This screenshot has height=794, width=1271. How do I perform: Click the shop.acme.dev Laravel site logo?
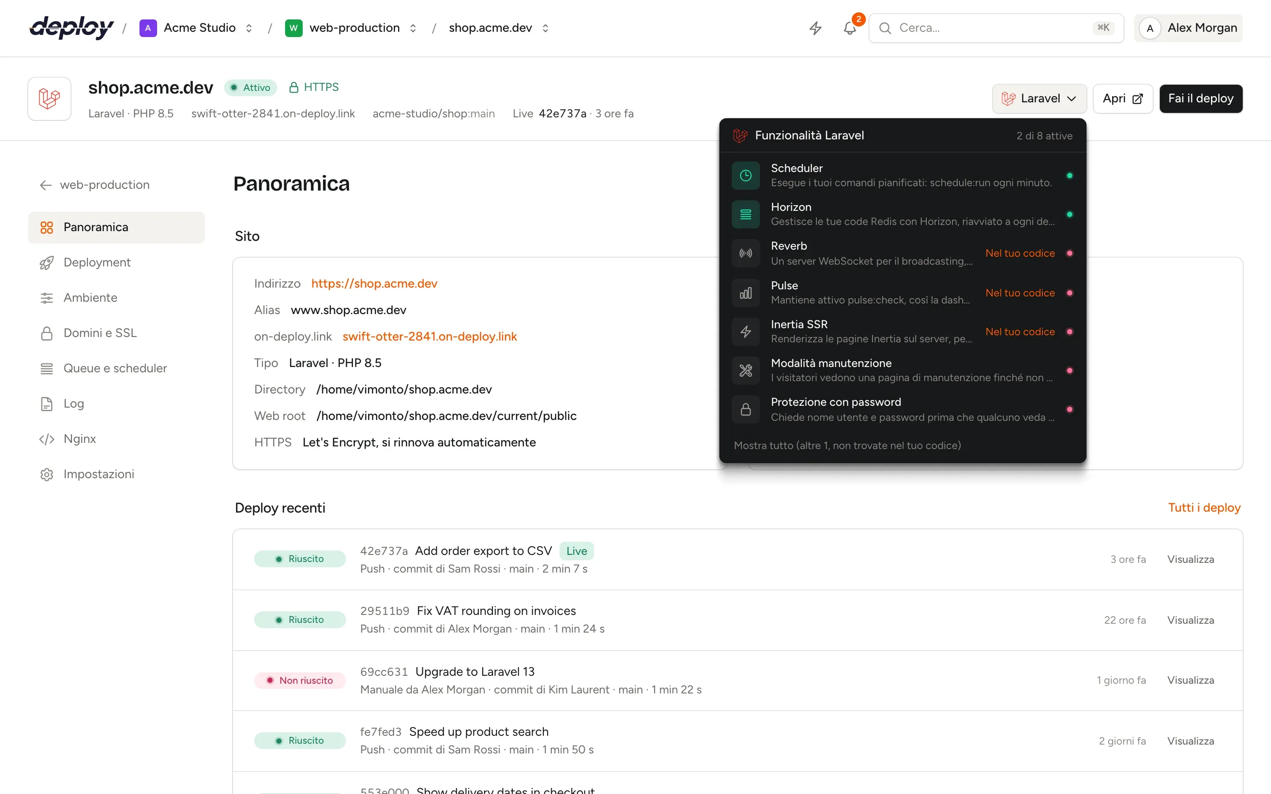49,99
